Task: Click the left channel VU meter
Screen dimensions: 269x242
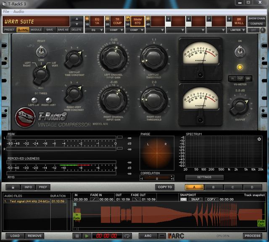Action: click(200, 59)
